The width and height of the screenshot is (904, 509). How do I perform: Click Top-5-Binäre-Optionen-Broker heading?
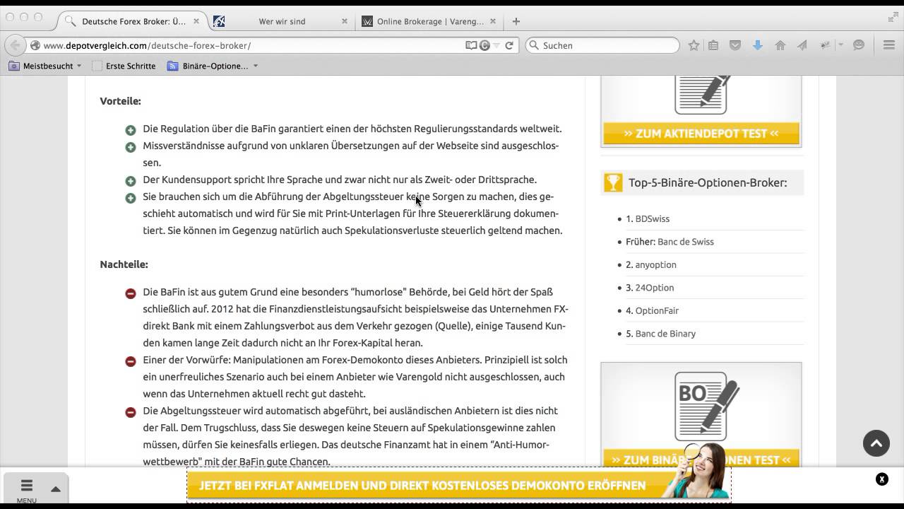point(708,182)
